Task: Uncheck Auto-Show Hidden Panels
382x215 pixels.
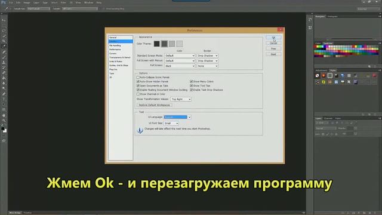Action: point(138,81)
